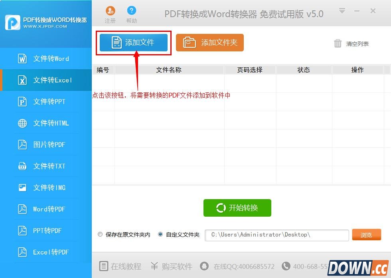Switch to 文件转TXT conversion
Viewport: 391px width, 278px height.
[46, 166]
